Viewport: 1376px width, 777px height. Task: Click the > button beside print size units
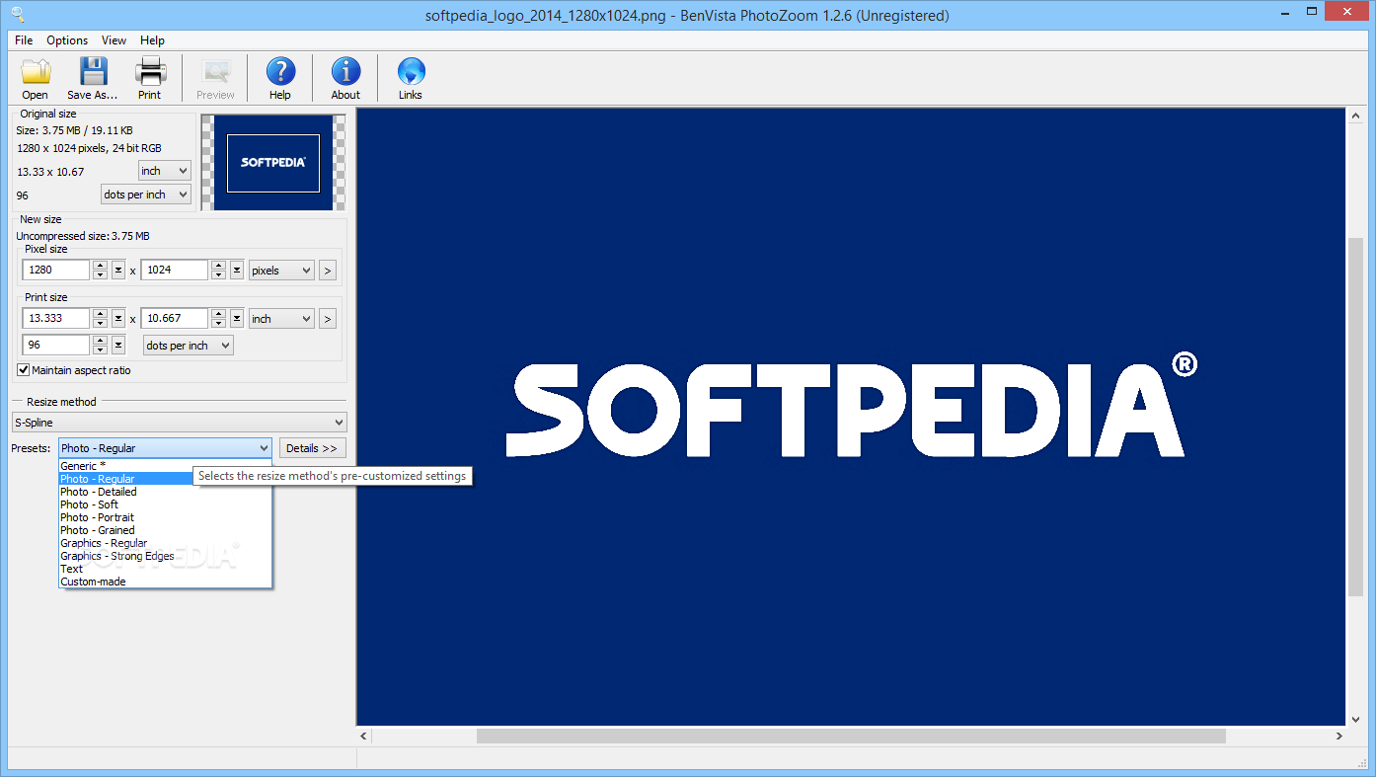coord(328,319)
